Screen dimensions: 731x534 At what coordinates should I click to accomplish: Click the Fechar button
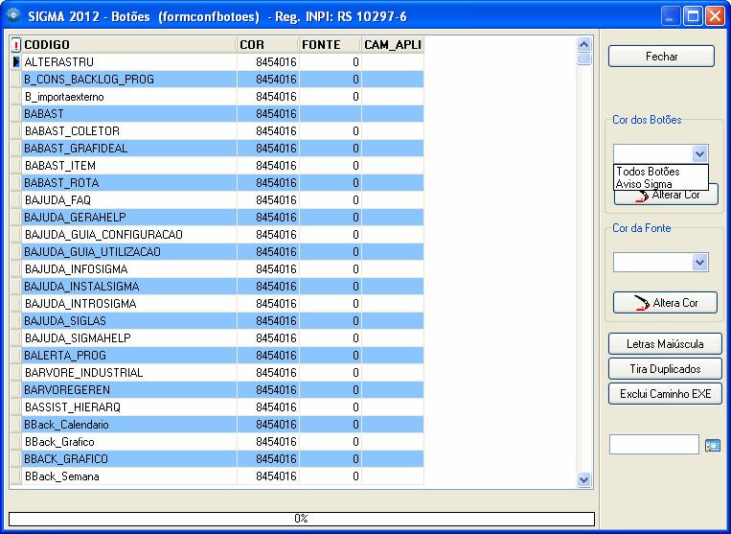(661, 57)
